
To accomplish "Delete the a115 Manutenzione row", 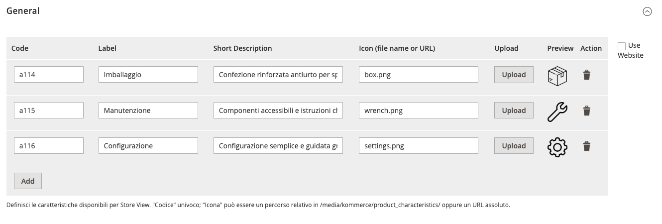I will [587, 111].
